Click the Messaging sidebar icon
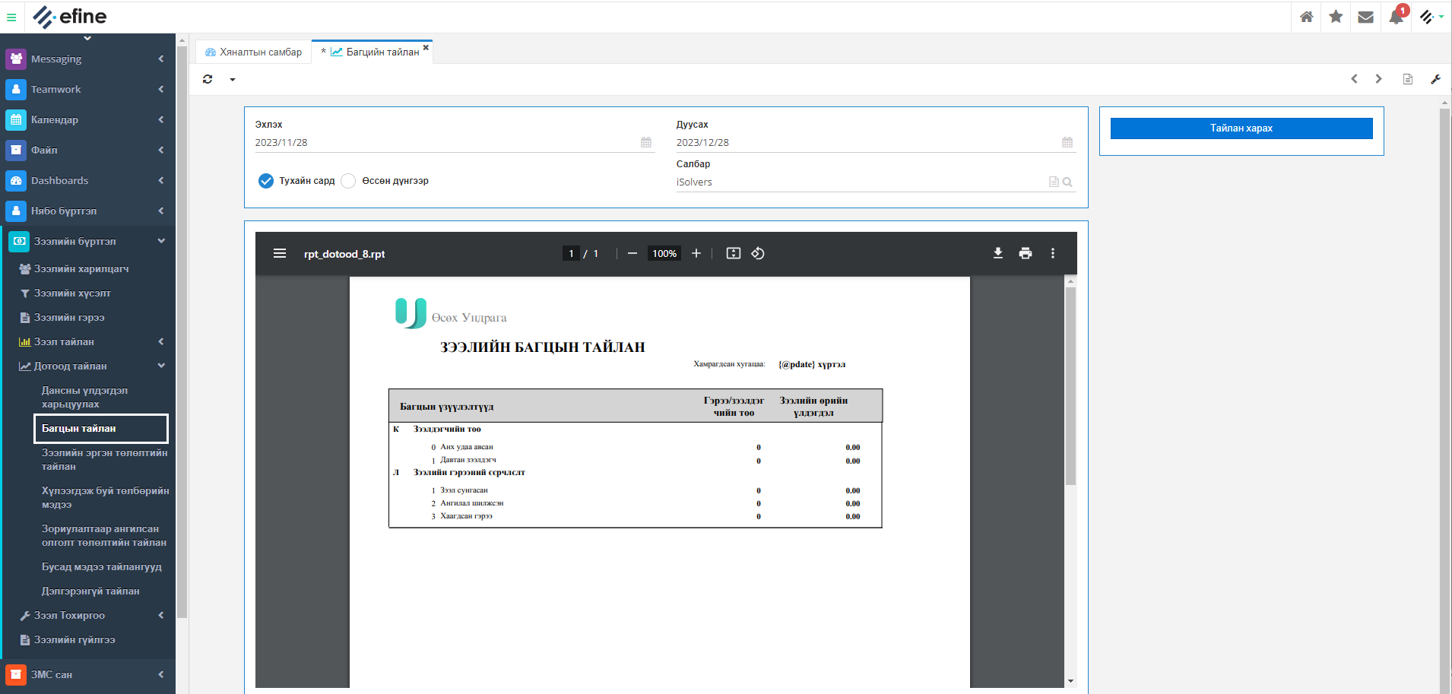This screenshot has width=1452, height=694. coord(16,59)
